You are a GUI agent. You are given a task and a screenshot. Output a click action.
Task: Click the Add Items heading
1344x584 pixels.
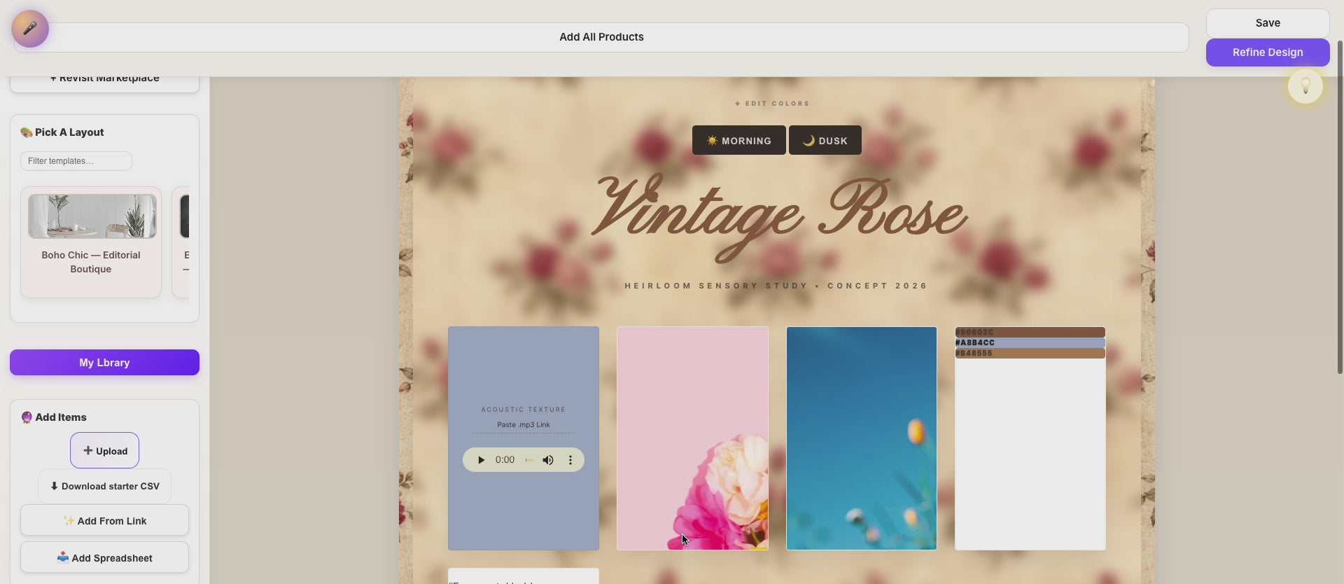[x=54, y=417]
